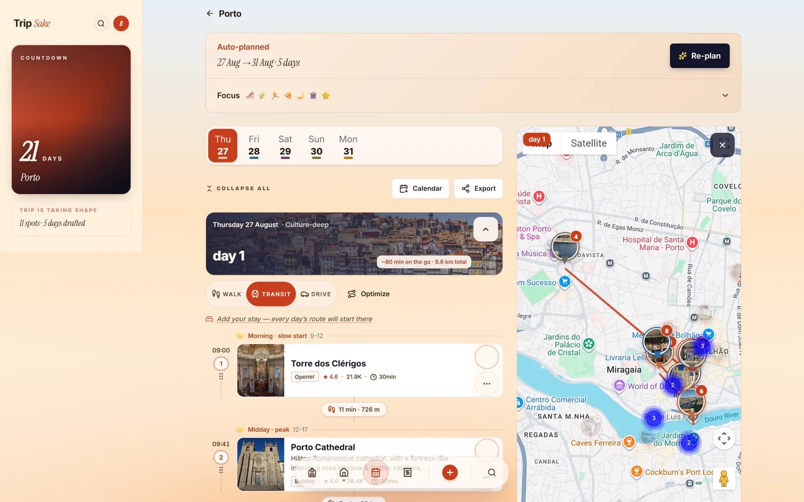The image size is (804, 502).
Task: Collapse the day 1 card
Action: (485, 229)
